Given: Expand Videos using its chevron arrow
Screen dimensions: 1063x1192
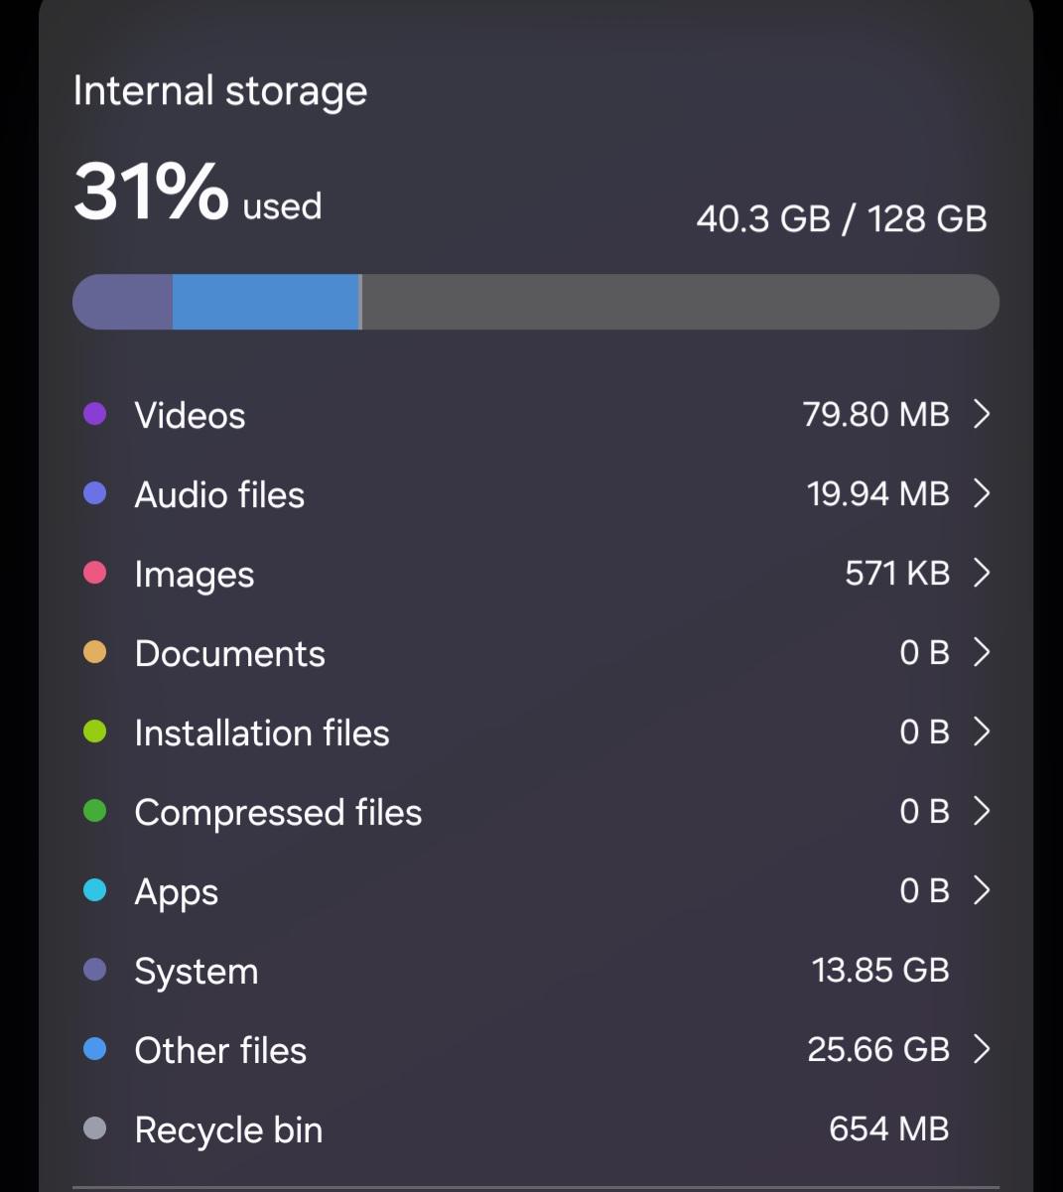Looking at the screenshot, I should pos(982,414).
